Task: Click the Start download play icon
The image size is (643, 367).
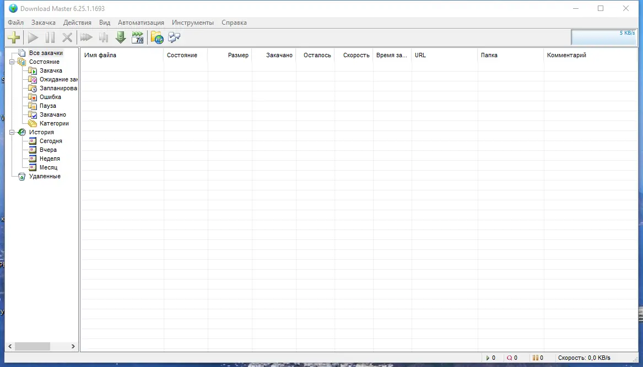Action: 33,37
